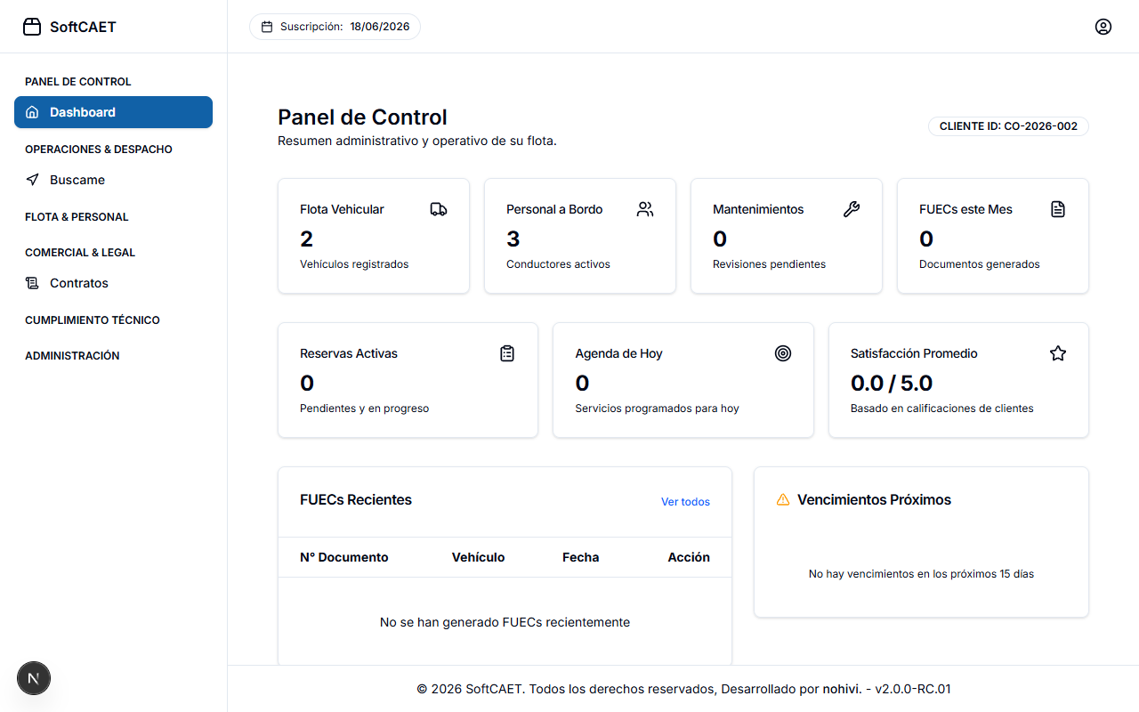
Task: Click the Ver todos link
Action: click(x=685, y=502)
